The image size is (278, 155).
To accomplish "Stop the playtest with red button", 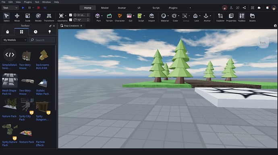I will coord(38,8).
